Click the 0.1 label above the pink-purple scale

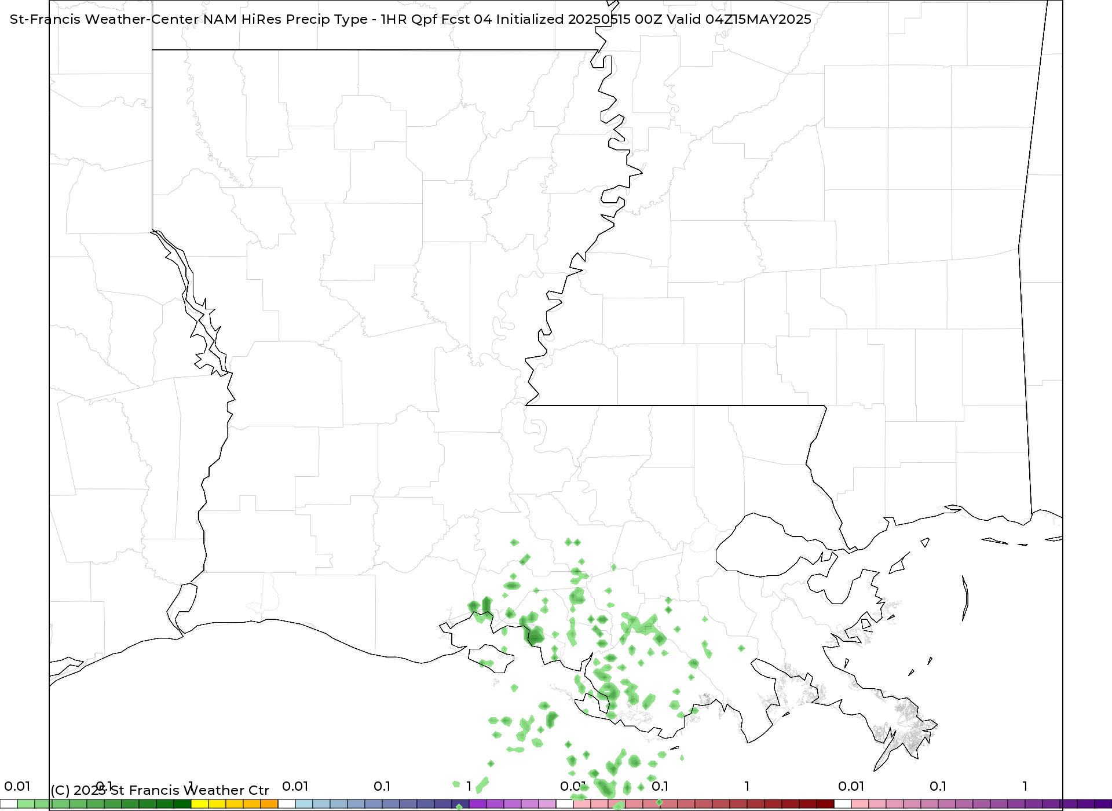click(x=938, y=786)
